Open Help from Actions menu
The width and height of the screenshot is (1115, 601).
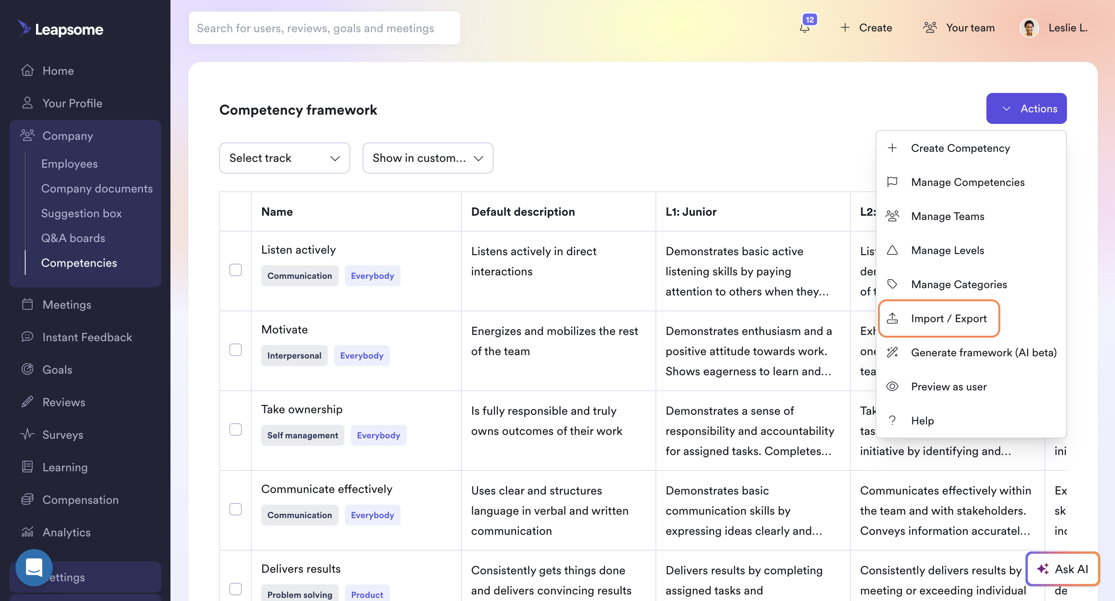pyautogui.click(x=970, y=420)
